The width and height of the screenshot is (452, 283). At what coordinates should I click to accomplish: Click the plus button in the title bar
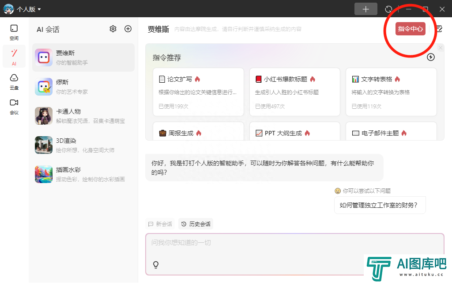click(x=365, y=9)
